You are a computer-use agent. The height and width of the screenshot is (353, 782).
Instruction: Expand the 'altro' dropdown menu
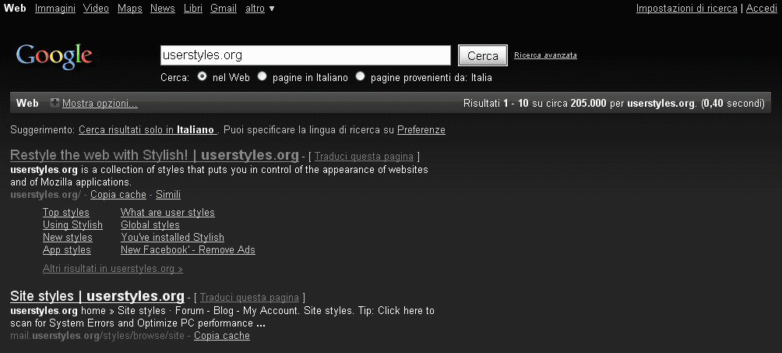260,9
